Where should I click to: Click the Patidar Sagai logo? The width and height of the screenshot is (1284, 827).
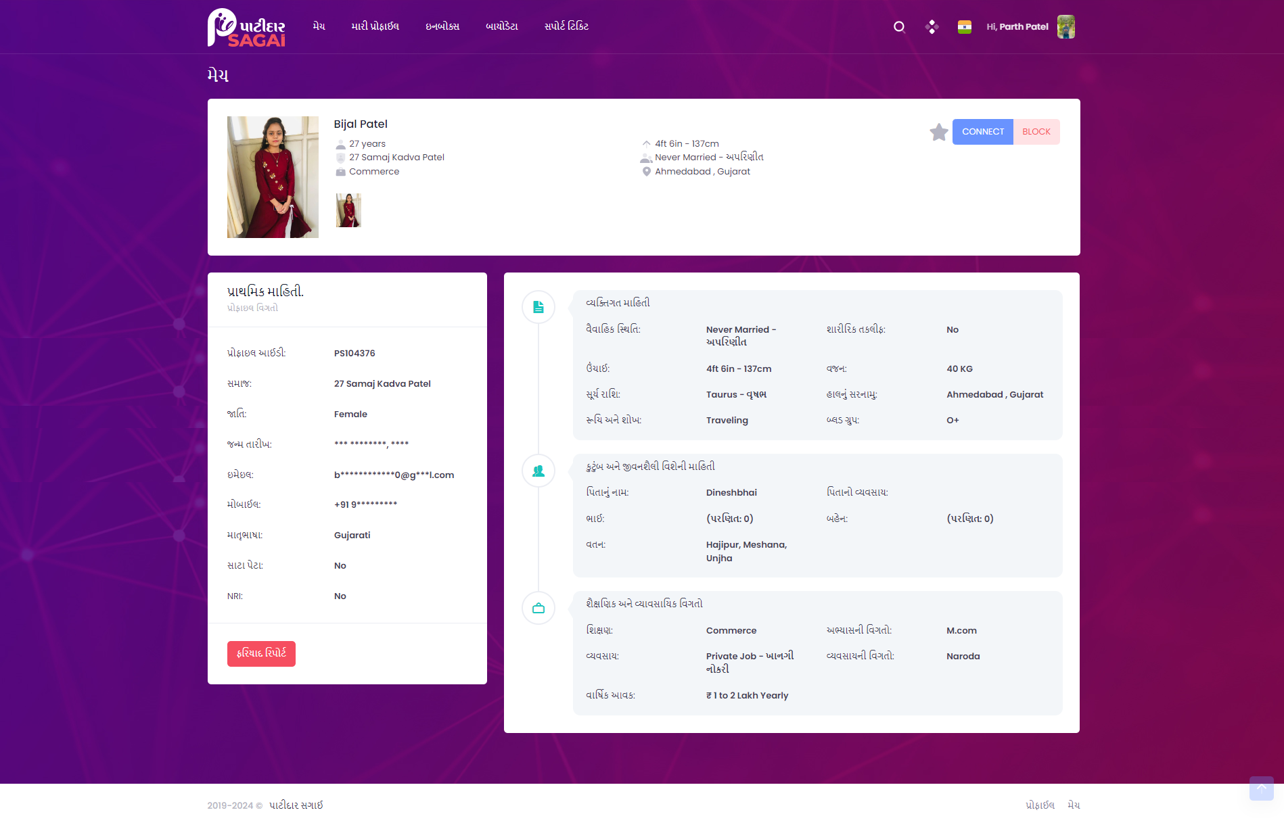point(246,27)
